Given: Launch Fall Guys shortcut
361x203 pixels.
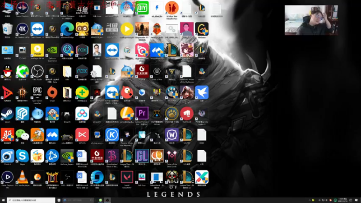Looking at the screenshot, I should 142,178.
